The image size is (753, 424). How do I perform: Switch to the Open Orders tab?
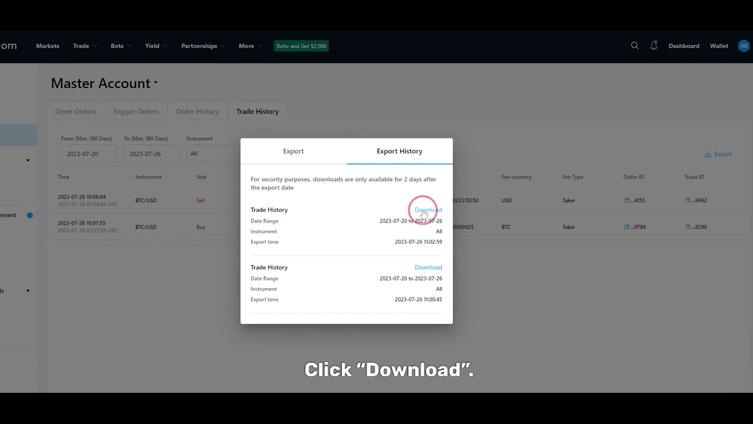75,111
